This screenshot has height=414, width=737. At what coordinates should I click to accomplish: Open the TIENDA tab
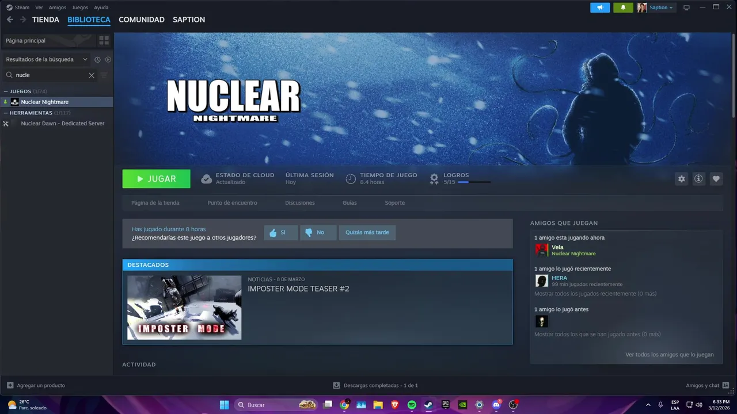tap(45, 20)
